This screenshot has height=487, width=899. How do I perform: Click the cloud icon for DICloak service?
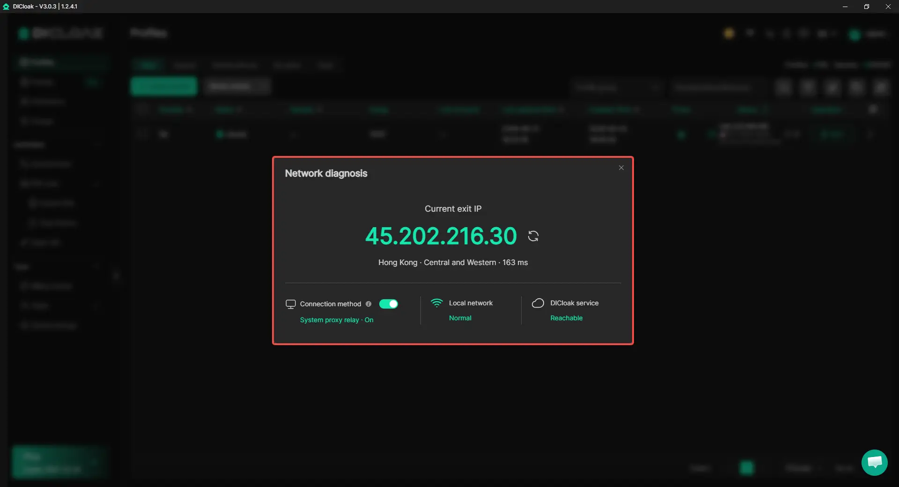point(538,303)
